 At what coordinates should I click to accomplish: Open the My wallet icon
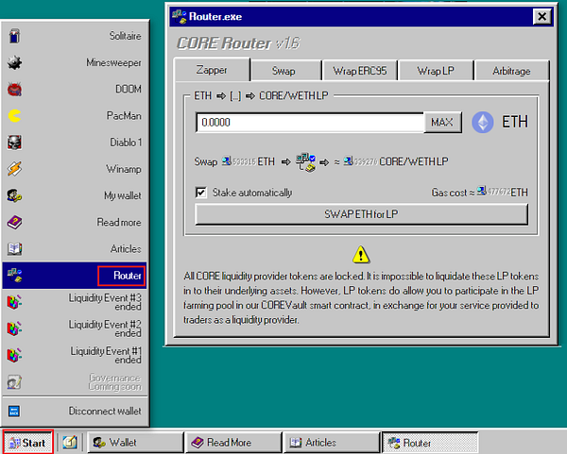(14, 195)
